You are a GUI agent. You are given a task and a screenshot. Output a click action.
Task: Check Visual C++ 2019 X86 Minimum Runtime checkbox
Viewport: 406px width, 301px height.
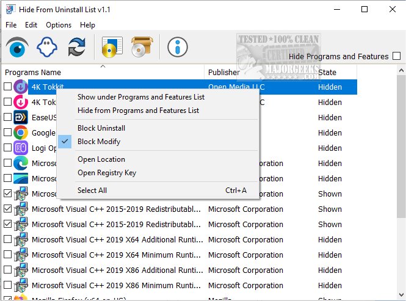tap(8, 285)
